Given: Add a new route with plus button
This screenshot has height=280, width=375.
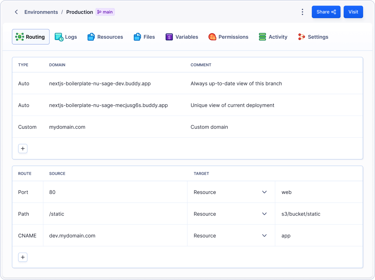Looking at the screenshot, I should point(23,257).
